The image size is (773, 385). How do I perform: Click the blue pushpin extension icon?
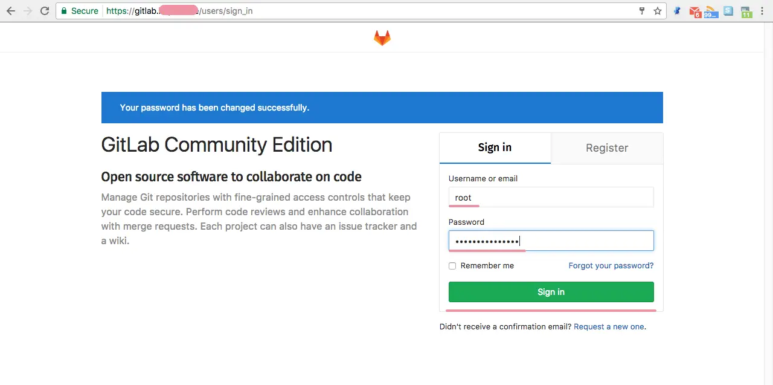coord(678,11)
